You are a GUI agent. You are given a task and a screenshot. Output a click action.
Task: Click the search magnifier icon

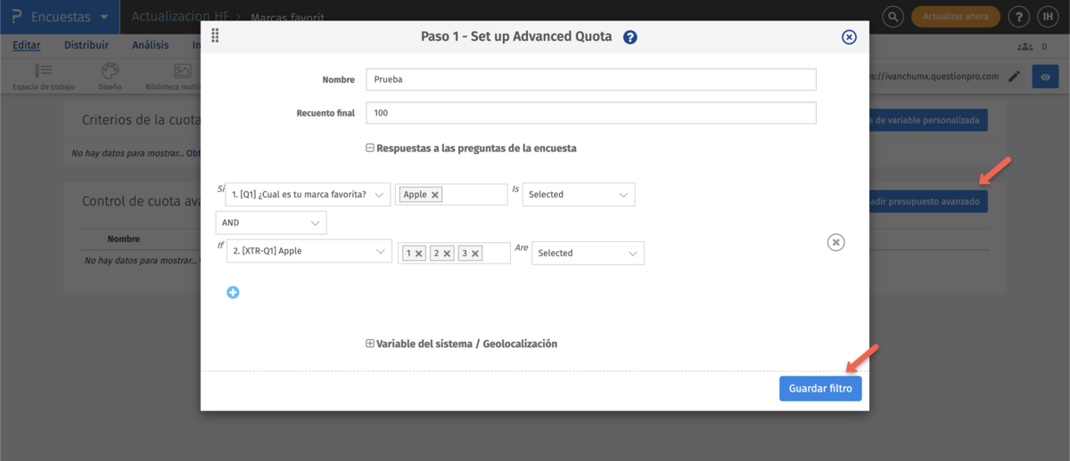coord(893,17)
